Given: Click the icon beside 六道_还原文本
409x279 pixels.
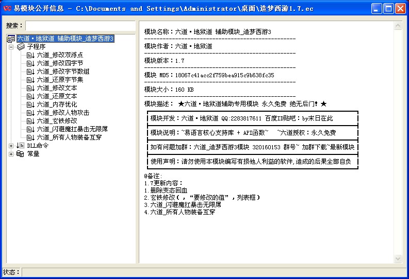Looking at the screenshot, I should [x=30, y=96].
